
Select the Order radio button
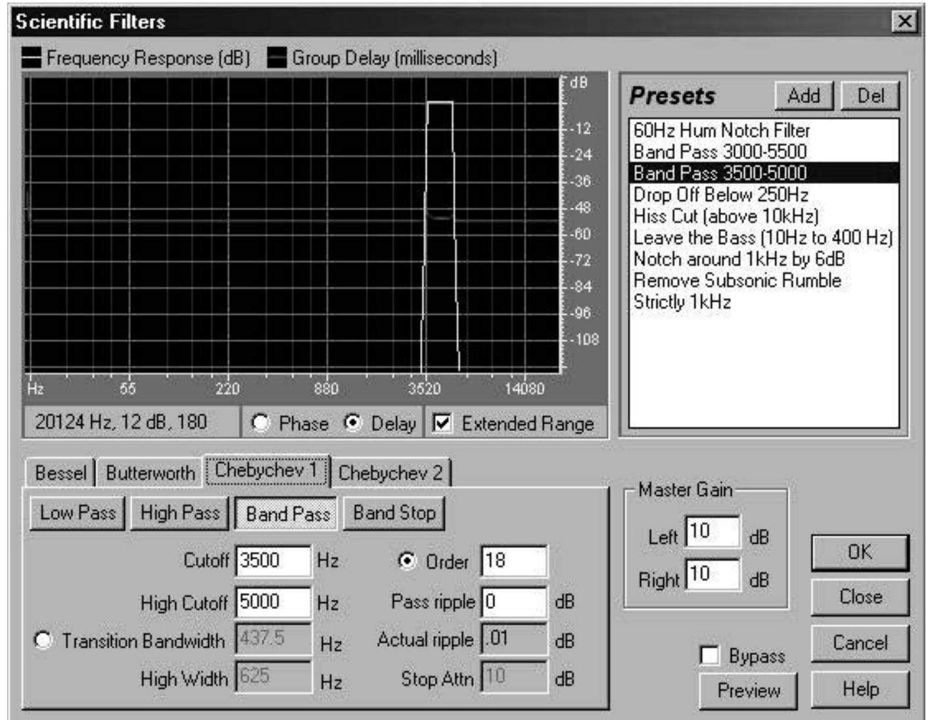[x=407, y=561]
